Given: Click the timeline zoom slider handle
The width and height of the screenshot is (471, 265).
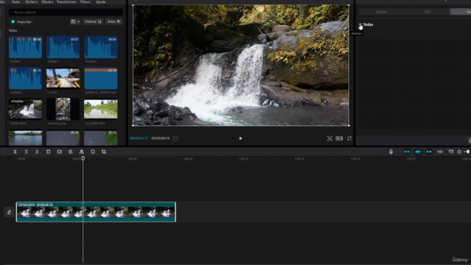Looking at the screenshot, I should (x=468, y=152).
